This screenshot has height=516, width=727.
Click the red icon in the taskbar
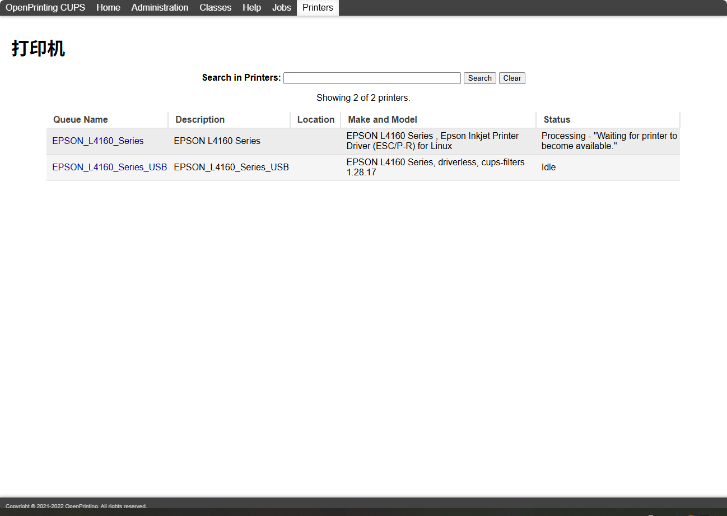(x=691, y=515)
